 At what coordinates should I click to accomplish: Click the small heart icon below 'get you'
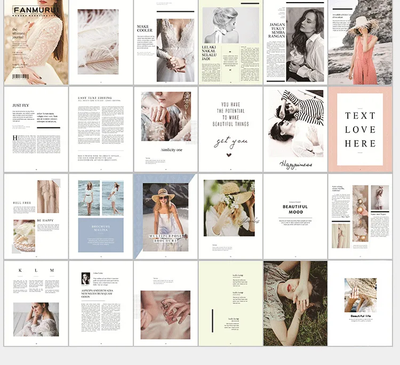pyautogui.click(x=229, y=156)
